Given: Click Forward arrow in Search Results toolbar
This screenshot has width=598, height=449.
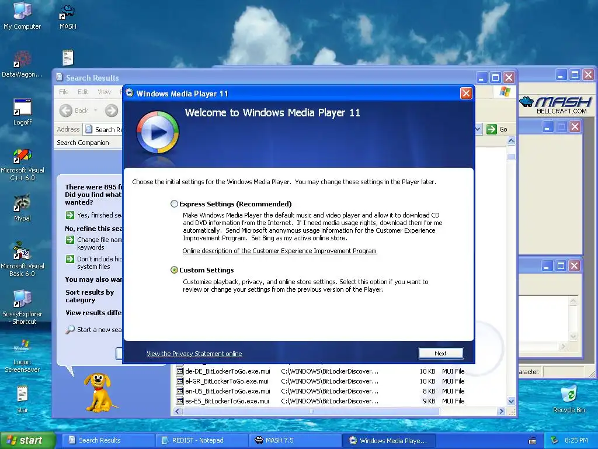Looking at the screenshot, I should tap(112, 110).
